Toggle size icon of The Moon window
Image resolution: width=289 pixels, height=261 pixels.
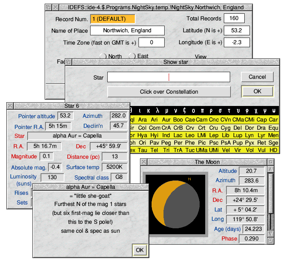tap(271, 162)
